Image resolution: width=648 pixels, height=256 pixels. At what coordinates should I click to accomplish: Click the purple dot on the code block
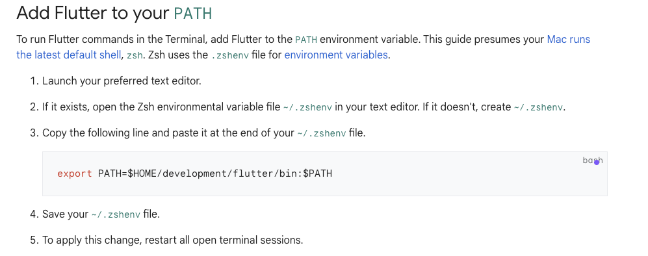[597, 162]
